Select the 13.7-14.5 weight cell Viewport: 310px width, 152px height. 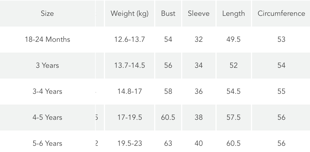tap(129, 65)
